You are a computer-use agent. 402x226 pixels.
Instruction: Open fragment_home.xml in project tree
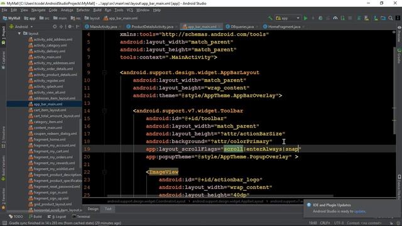(x=50, y=139)
